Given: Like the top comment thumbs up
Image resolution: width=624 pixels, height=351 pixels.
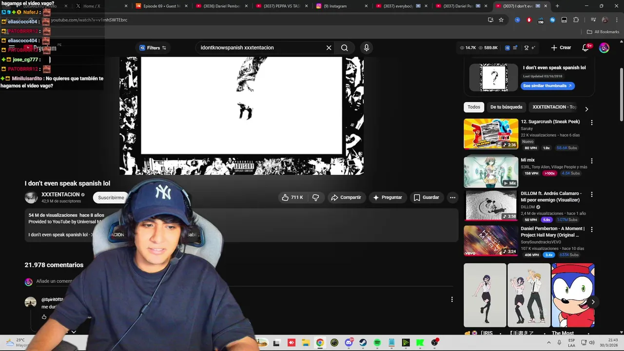Looking at the screenshot, I should tap(44, 317).
